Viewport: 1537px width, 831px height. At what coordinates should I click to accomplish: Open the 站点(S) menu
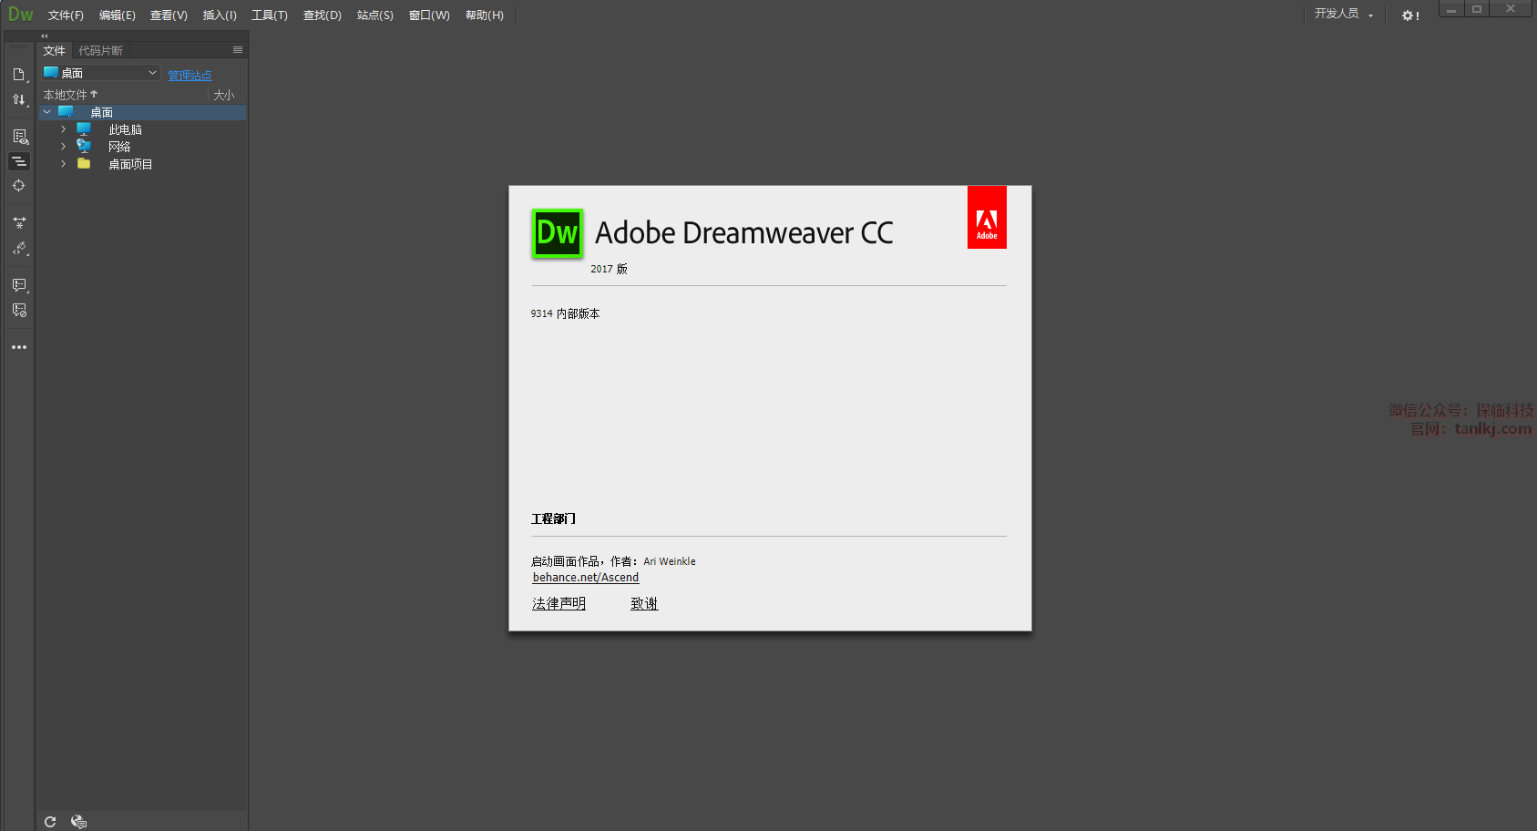coord(375,15)
